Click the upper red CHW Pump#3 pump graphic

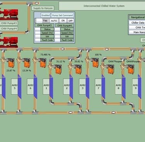[9, 14]
